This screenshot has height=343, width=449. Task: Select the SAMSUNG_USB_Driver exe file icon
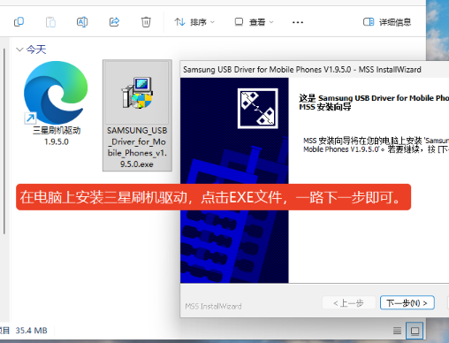click(x=137, y=92)
